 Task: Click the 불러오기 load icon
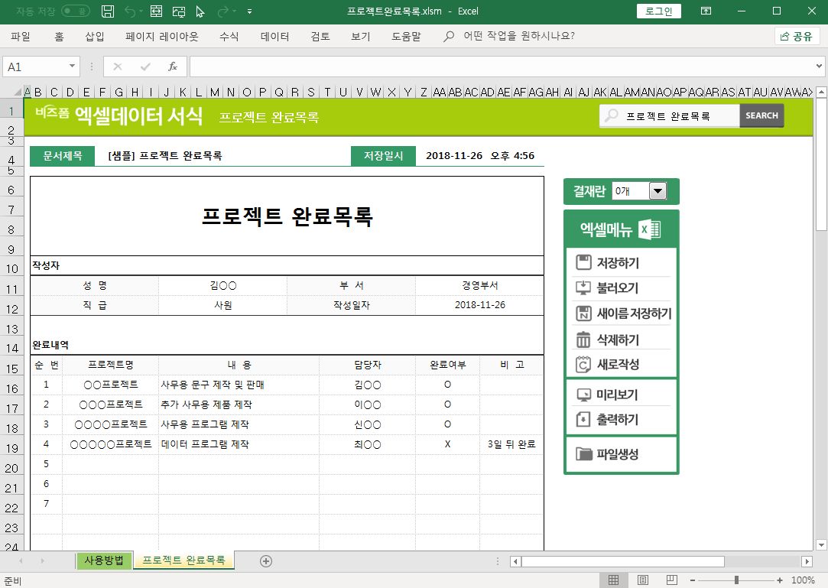583,288
